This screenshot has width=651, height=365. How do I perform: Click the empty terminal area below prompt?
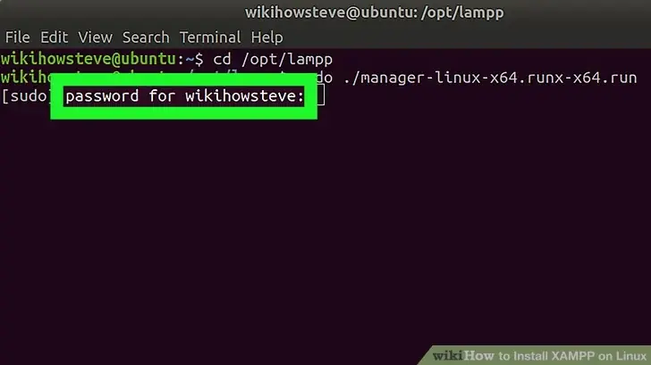coord(325,232)
